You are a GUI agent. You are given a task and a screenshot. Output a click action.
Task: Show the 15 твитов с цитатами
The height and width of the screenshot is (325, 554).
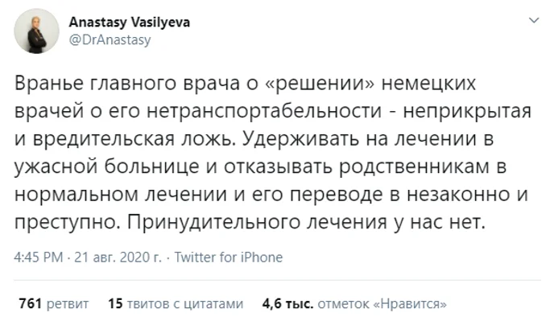pyautogui.click(x=175, y=304)
